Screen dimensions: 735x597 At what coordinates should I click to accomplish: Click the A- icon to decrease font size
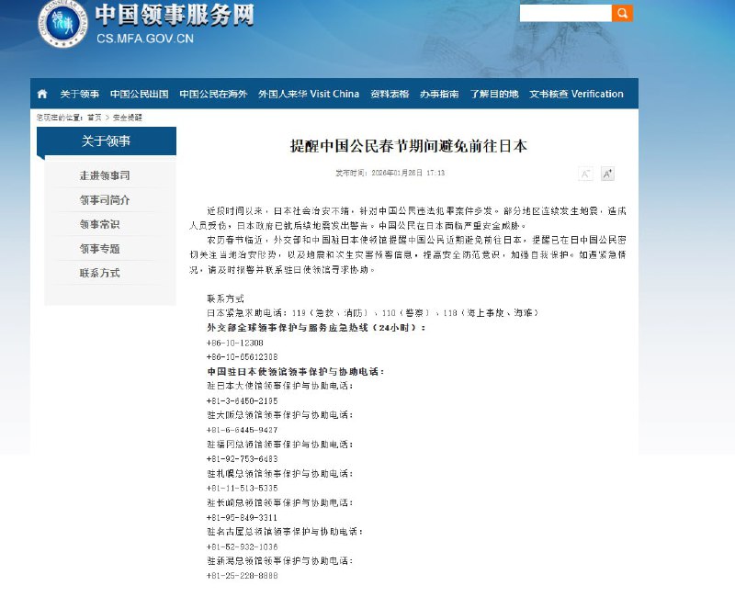coord(585,173)
